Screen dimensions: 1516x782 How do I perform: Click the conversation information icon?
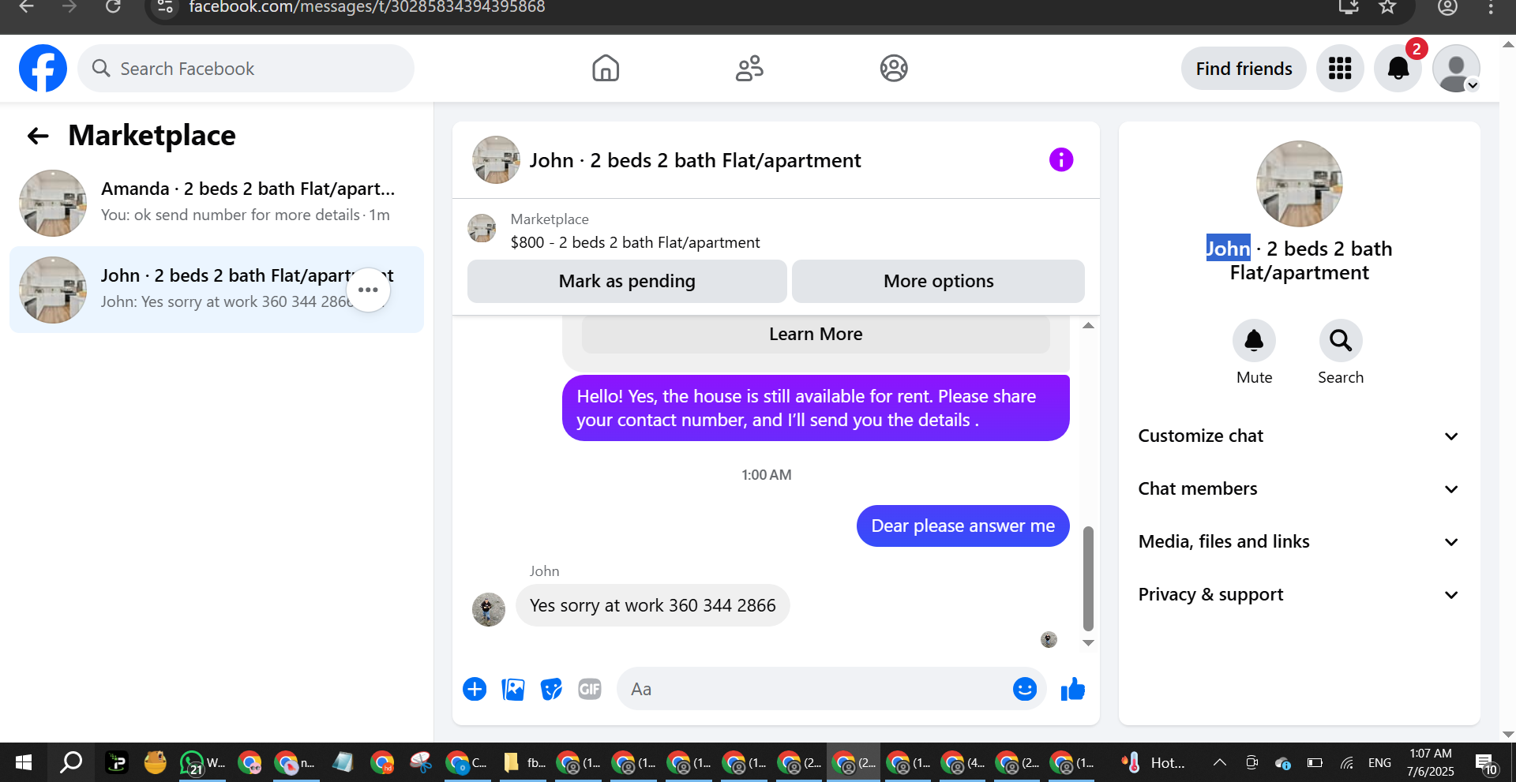point(1060,160)
